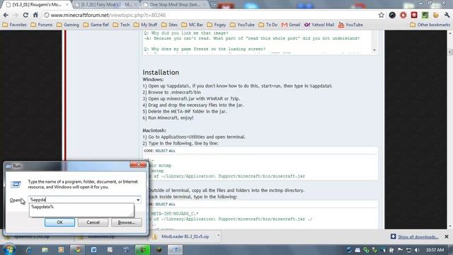The image size is (453, 255).
Task: Close the downloads bar with the X
Action: (447, 237)
